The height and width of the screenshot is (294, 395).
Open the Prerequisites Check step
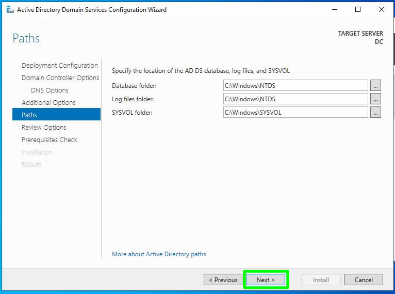coord(50,140)
